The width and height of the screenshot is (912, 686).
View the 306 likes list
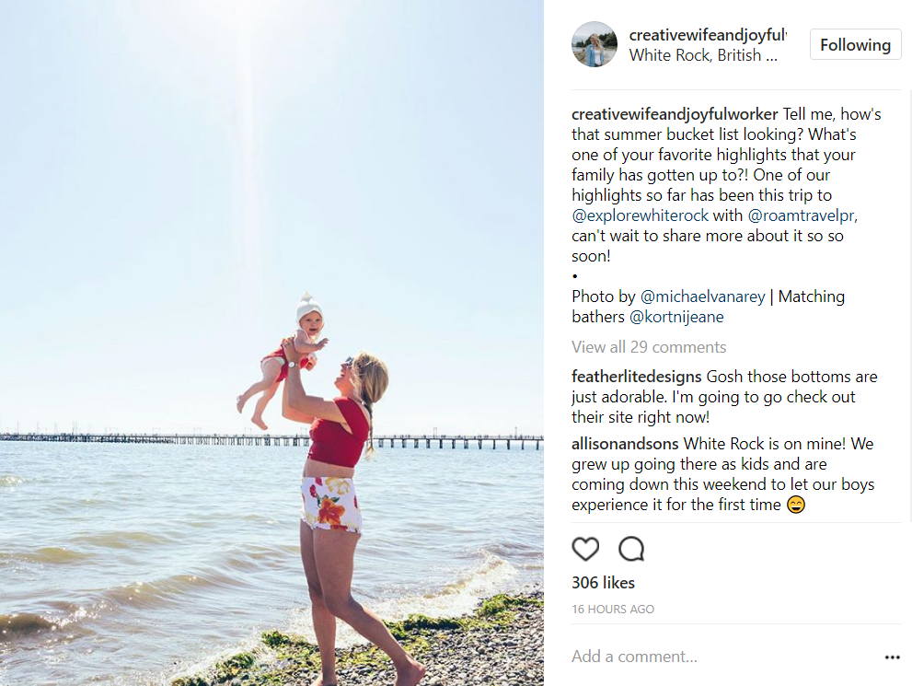pyautogui.click(x=603, y=583)
